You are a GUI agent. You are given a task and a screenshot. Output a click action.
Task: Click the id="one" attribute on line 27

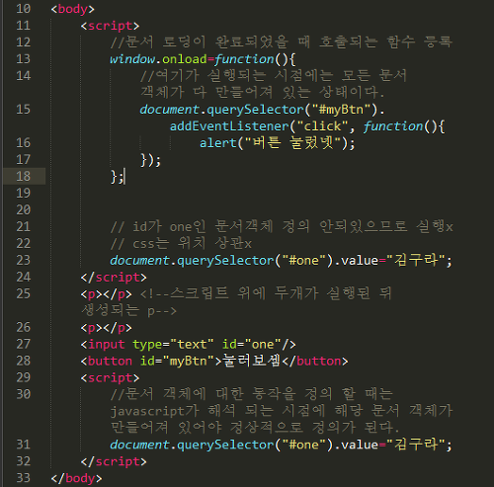click(252, 344)
